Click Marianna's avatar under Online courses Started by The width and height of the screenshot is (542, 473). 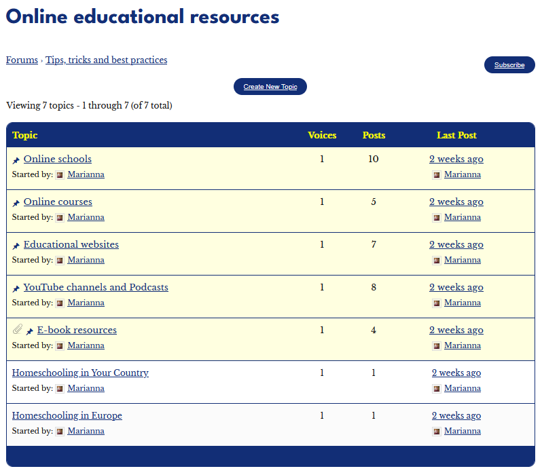[x=60, y=218]
